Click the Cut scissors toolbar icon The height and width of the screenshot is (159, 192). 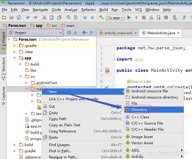[45, 17]
